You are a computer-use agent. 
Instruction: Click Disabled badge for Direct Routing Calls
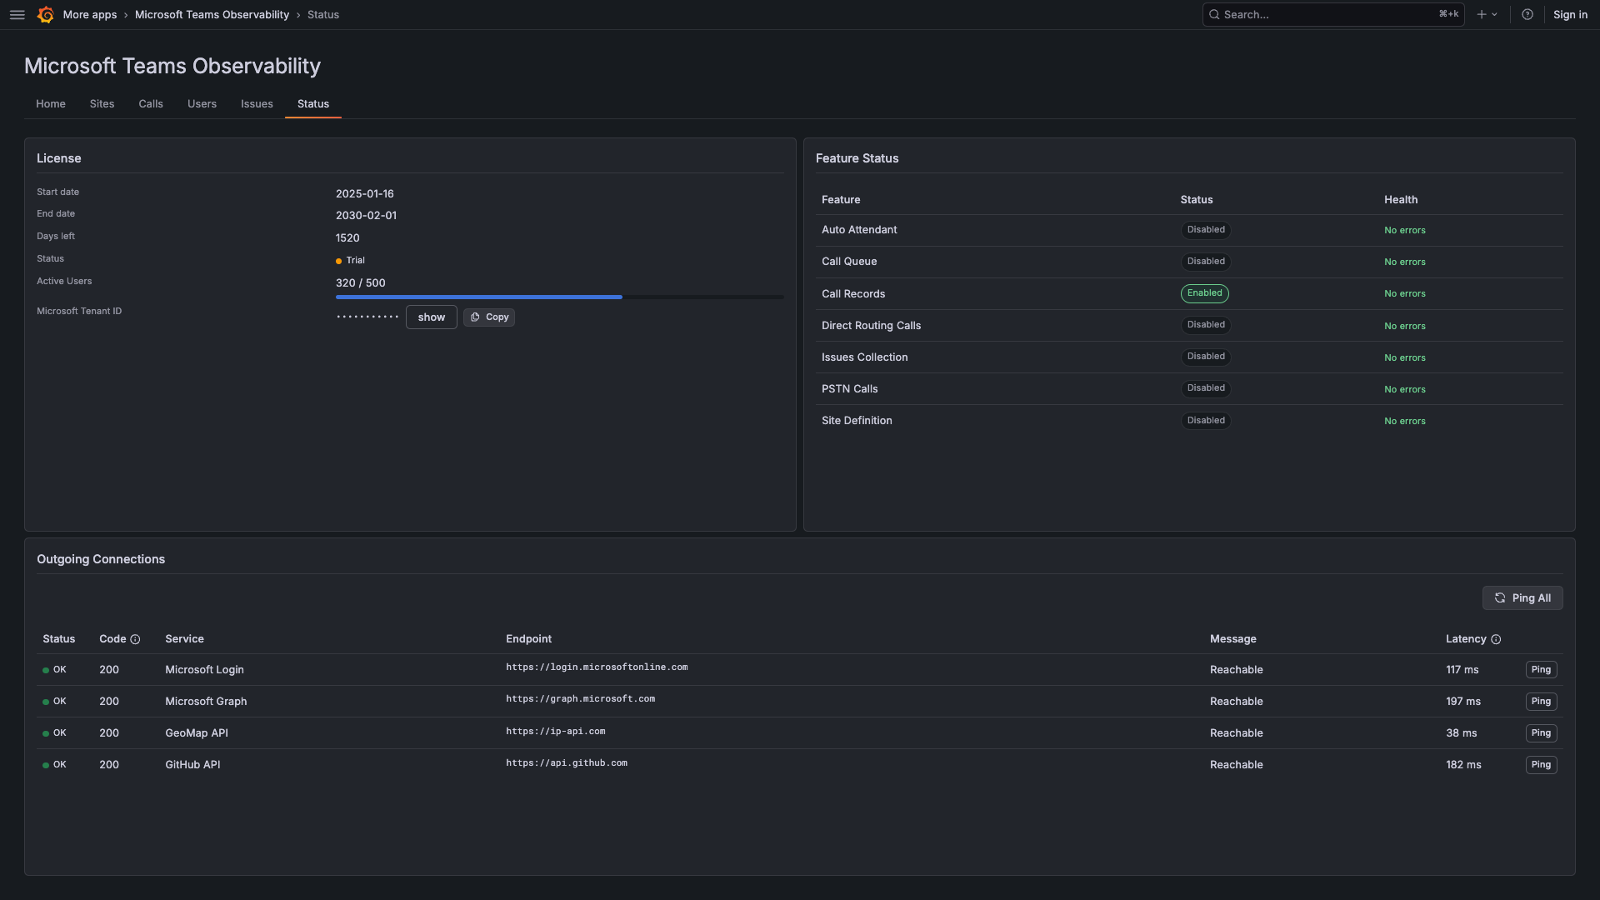click(x=1206, y=325)
